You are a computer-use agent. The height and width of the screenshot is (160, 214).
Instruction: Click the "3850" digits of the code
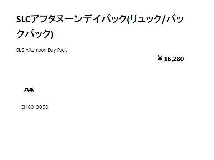(42, 107)
